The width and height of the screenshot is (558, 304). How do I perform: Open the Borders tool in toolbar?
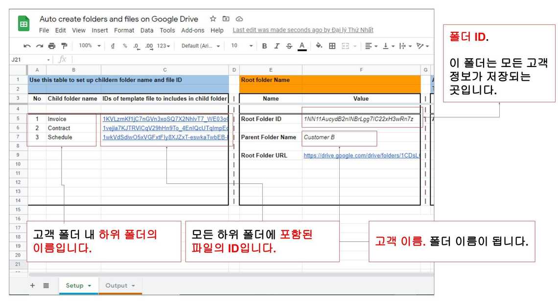click(332, 46)
